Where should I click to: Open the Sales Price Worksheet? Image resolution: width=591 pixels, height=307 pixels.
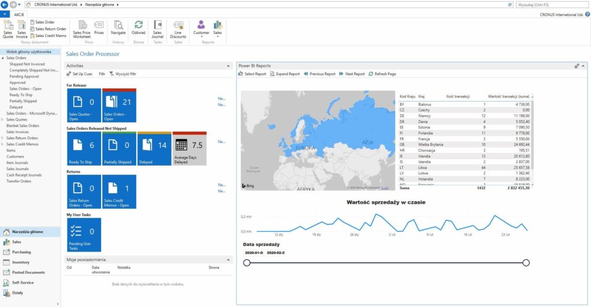pyautogui.click(x=82, y=29)
